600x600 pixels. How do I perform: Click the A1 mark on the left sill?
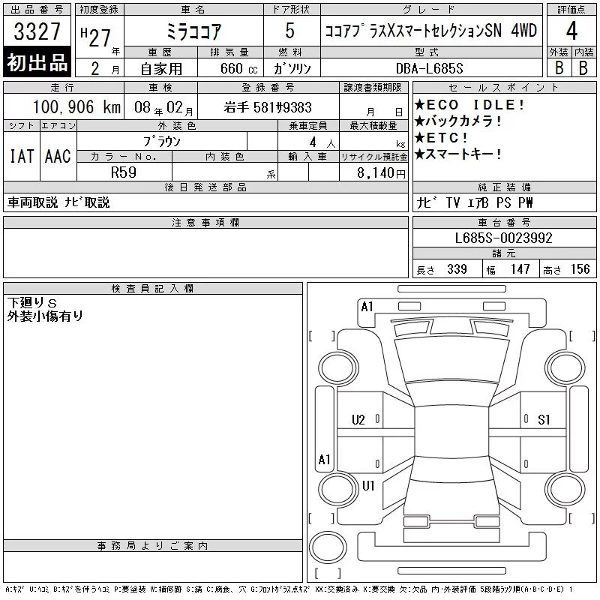click(324, 459)
